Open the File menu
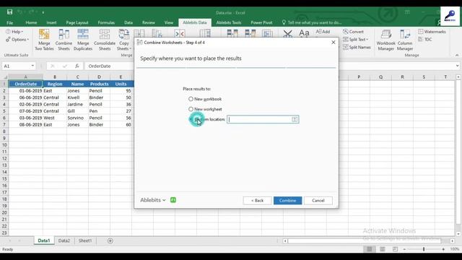Screen dimensions: 462x260 (9, 22)
